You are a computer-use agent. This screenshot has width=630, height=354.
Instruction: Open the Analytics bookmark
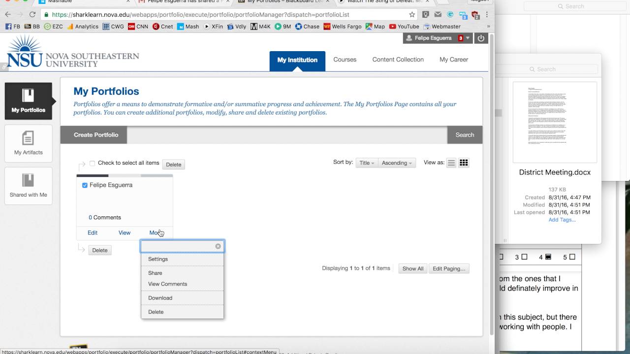(83, 27)
